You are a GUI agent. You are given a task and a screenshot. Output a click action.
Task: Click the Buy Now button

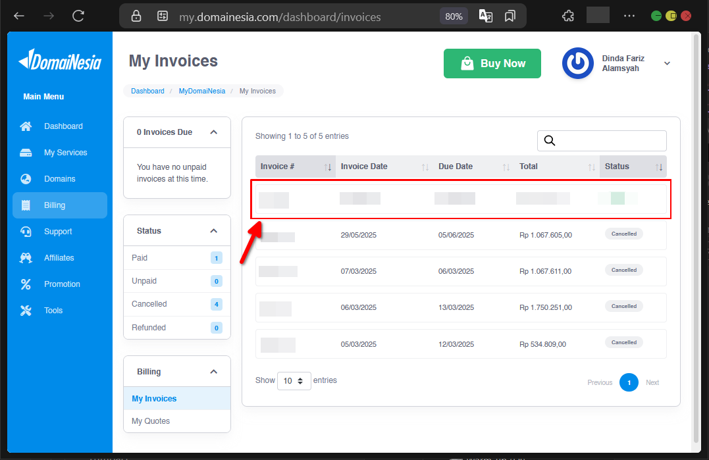(492, 64)
